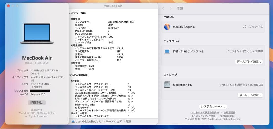Click the manufacturer value SMP

(x=110, y=25)
